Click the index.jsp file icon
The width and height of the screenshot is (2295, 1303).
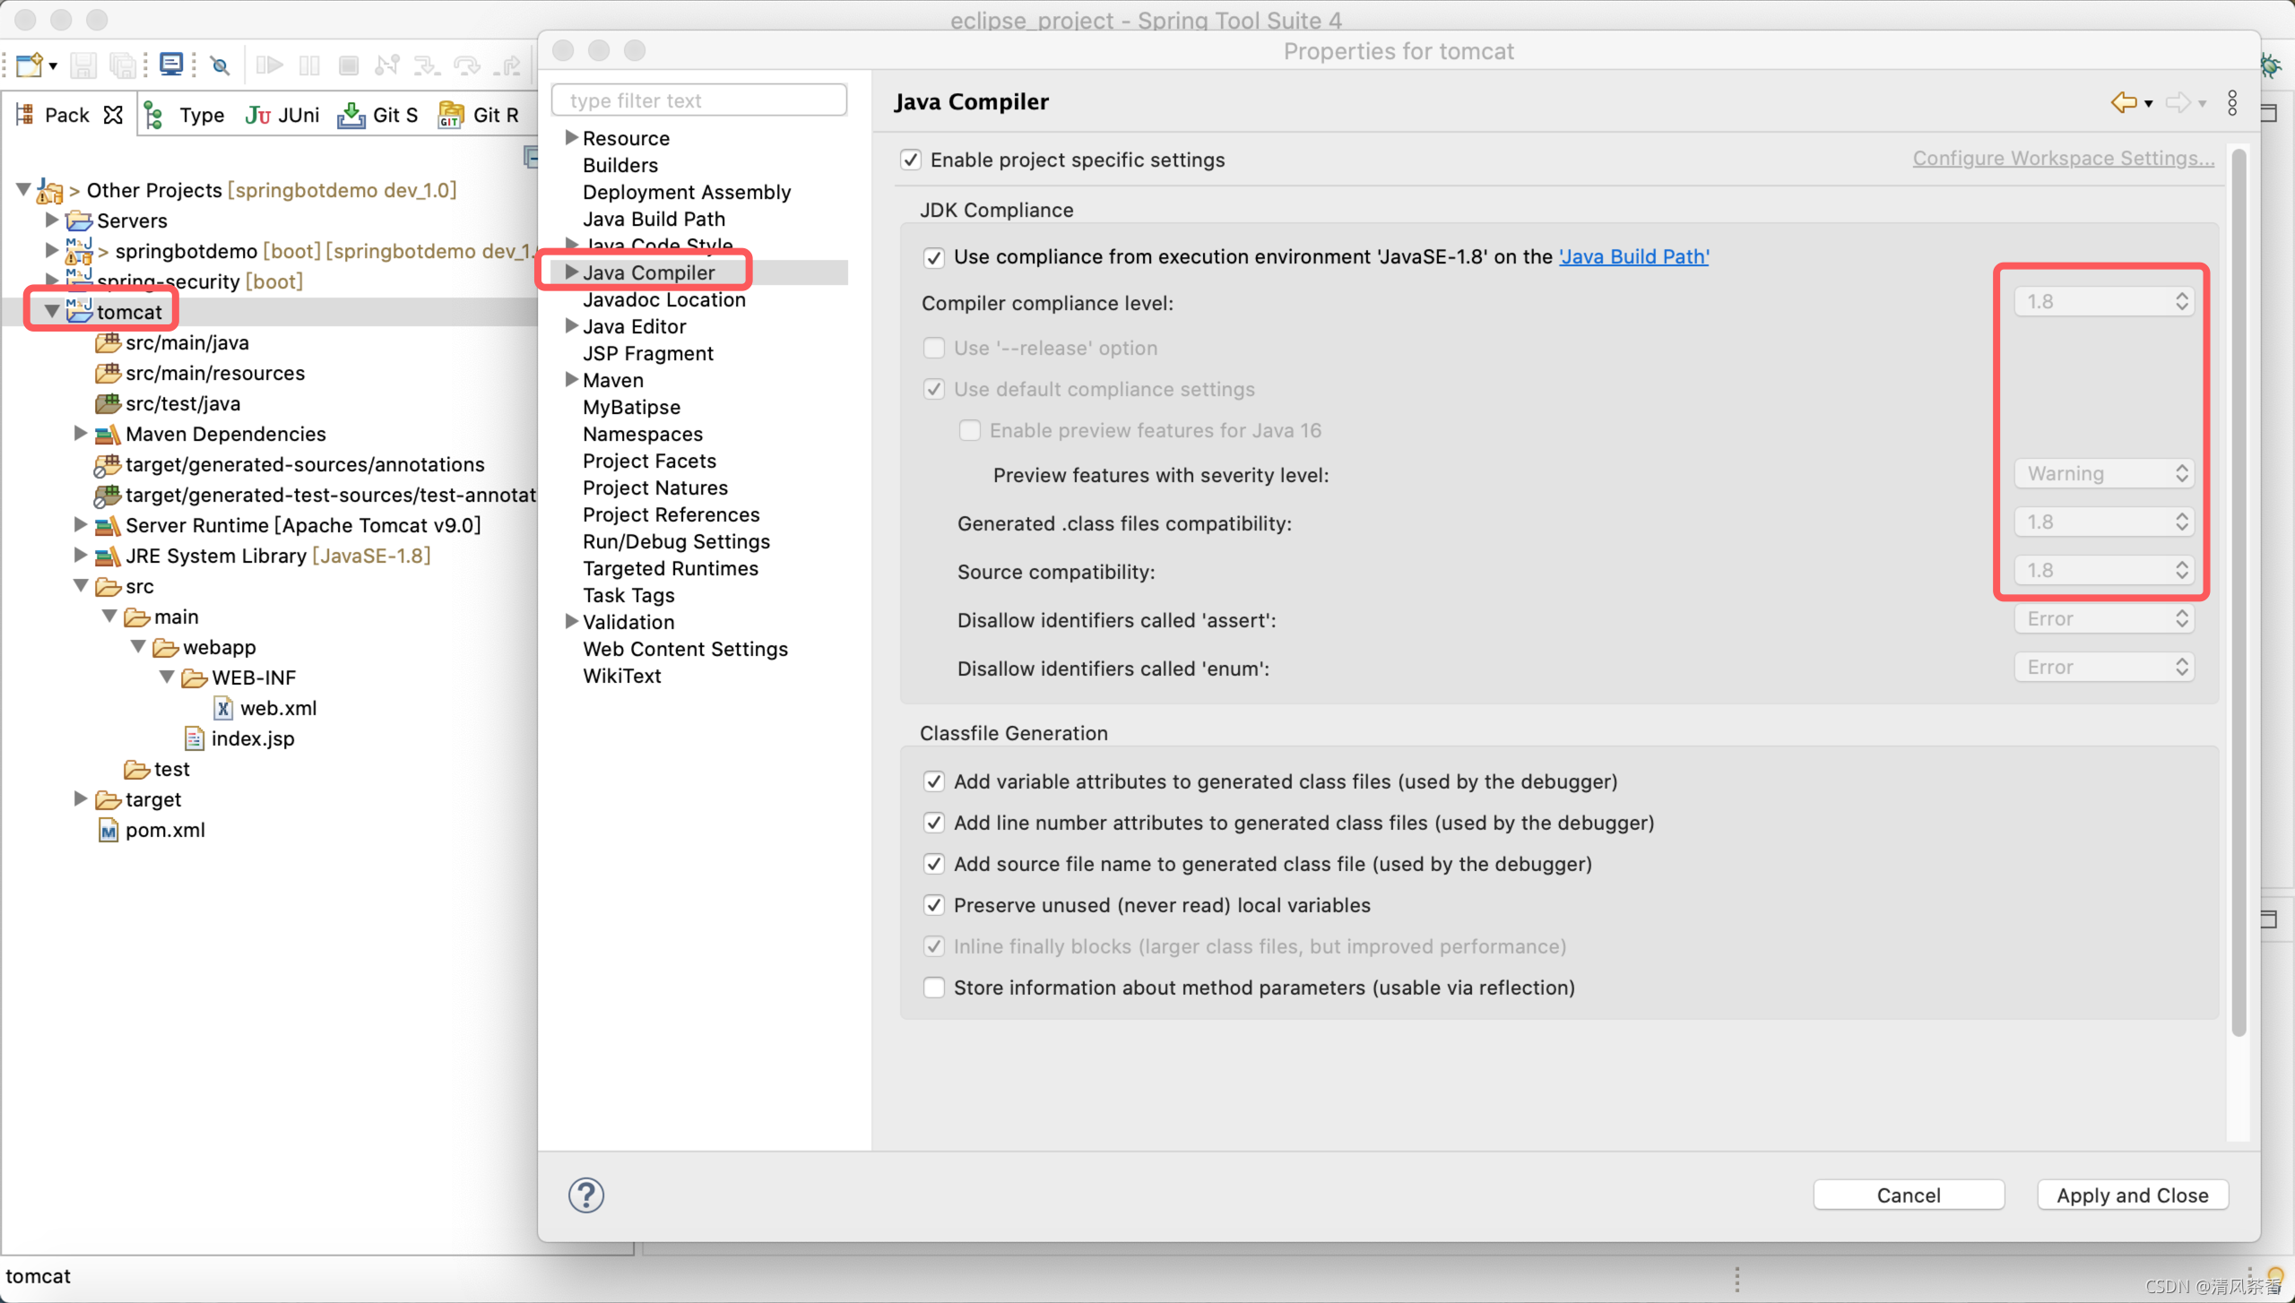point(195,738)
